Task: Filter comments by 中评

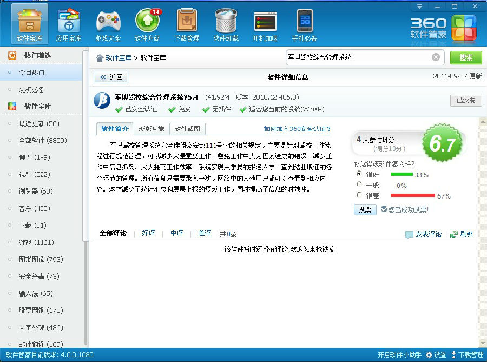Action: pyautogui.click(x=177, y=233)
